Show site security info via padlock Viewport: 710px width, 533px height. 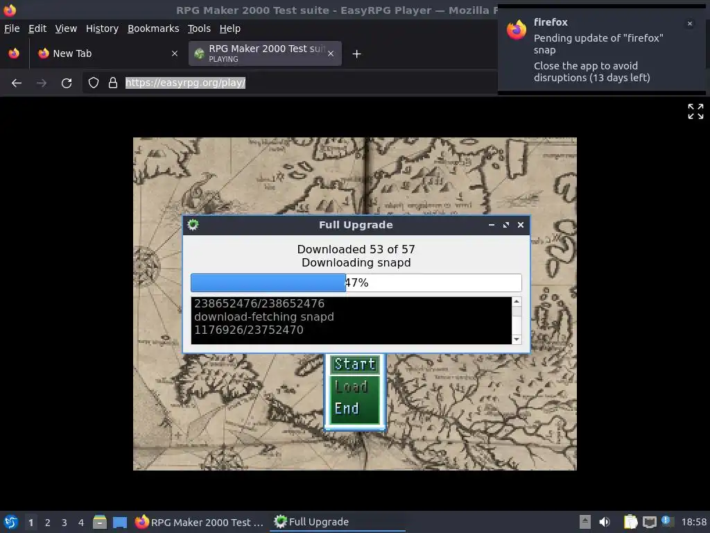113,83
